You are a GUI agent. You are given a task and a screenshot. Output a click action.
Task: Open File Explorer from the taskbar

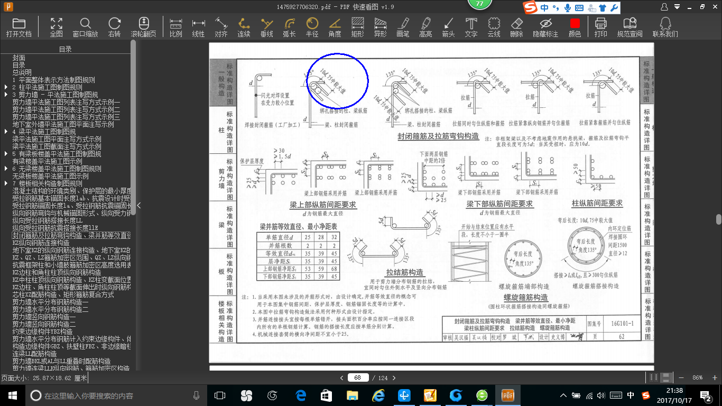click(353, 395)
